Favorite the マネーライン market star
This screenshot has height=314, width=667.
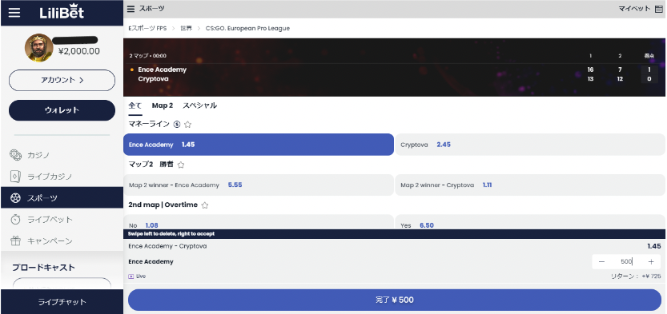click(187, 125)
